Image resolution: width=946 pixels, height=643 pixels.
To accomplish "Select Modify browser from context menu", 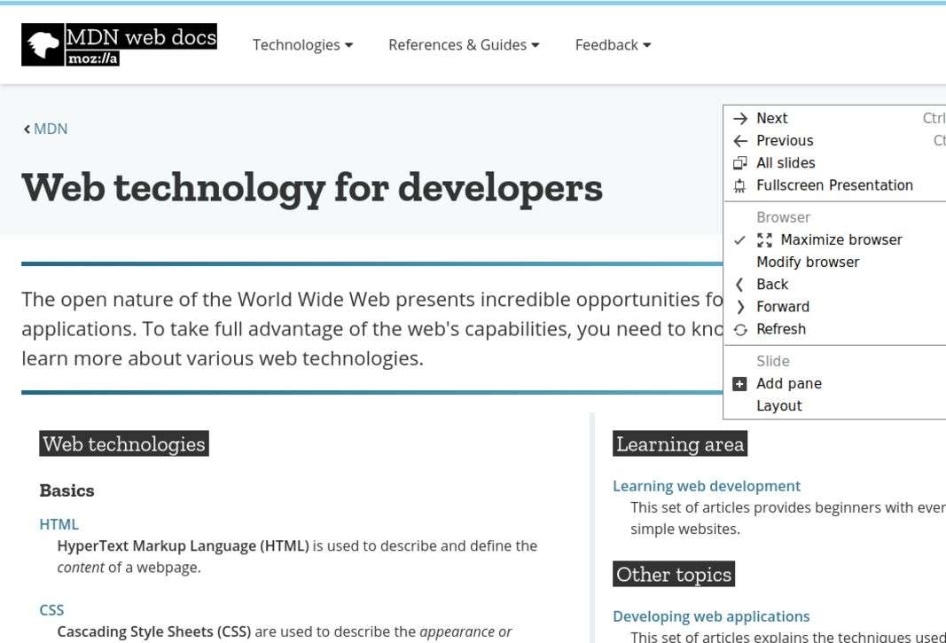I will (808, 263).
